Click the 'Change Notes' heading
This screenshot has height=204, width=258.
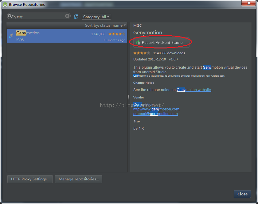(x=144, y=83)
